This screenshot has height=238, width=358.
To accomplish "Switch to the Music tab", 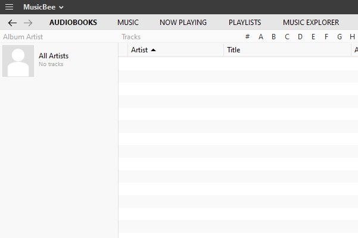I will point(128,23).
